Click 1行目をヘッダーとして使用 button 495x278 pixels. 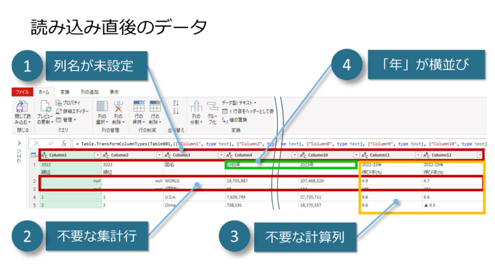[x=250, y=111]
